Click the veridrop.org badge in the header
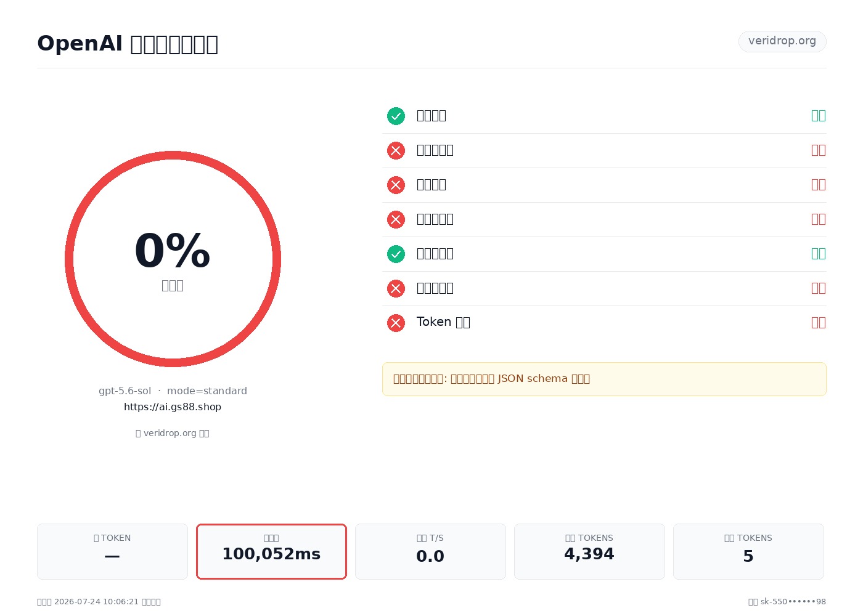The width and height of the screenshot is (863, 616). [782, 41]
